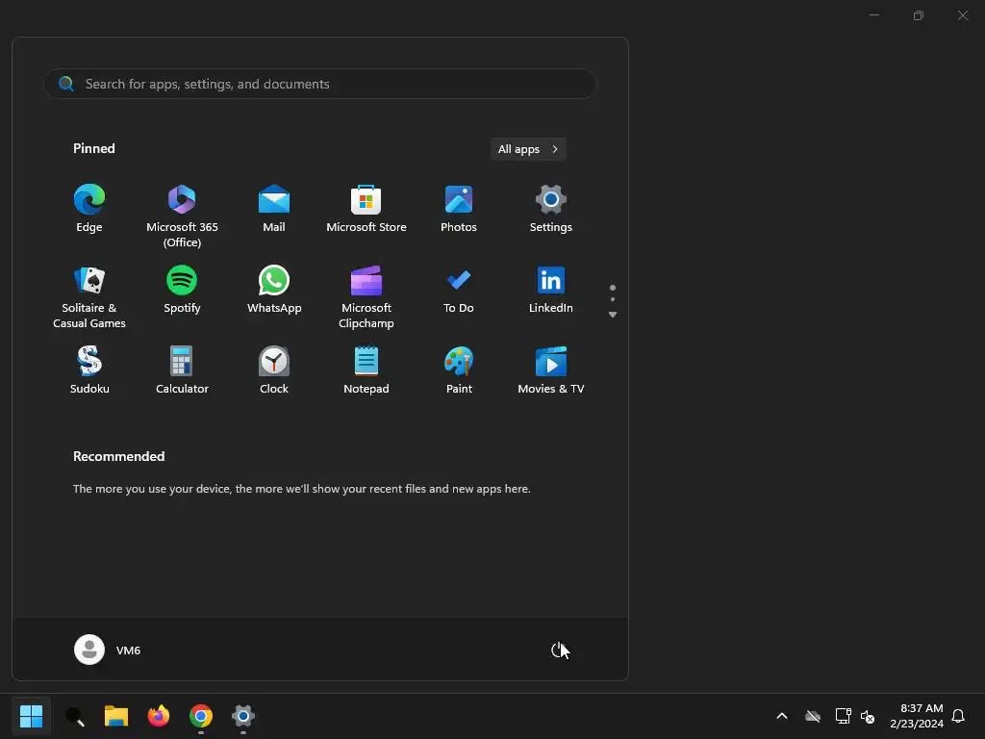Viewport: 985px width, 739px height.
Task: Select the first pinned page dot indicator
Action: point(613,288)
